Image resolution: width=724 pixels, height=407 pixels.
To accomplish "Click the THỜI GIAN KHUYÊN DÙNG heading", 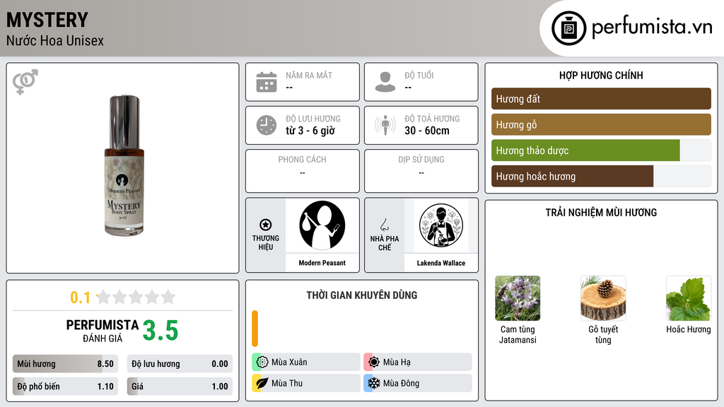I will click(361, 295).
